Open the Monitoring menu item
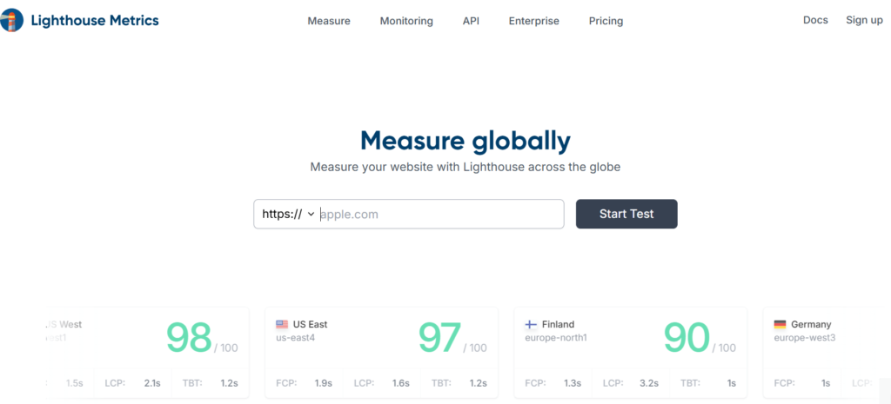Image resolution: width=891 pixels, height=404 pixels. pyautogui.click(x=406, y=21)
